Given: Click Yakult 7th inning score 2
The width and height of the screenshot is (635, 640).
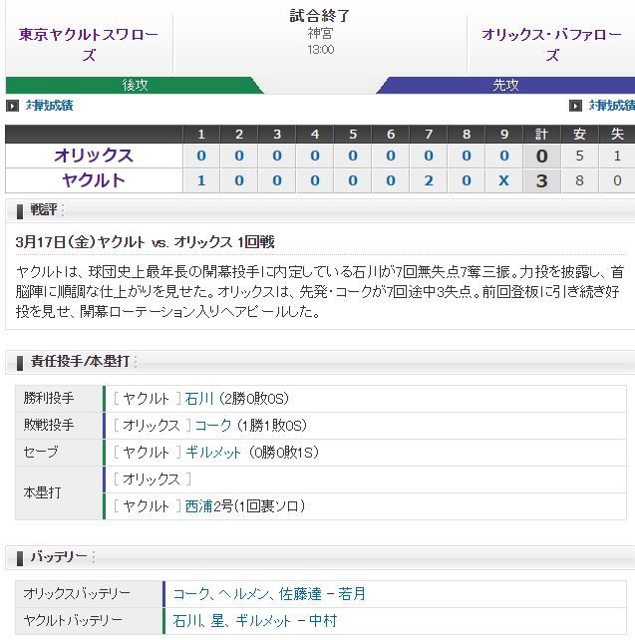Looking at the screenshot, I should 429,180.
